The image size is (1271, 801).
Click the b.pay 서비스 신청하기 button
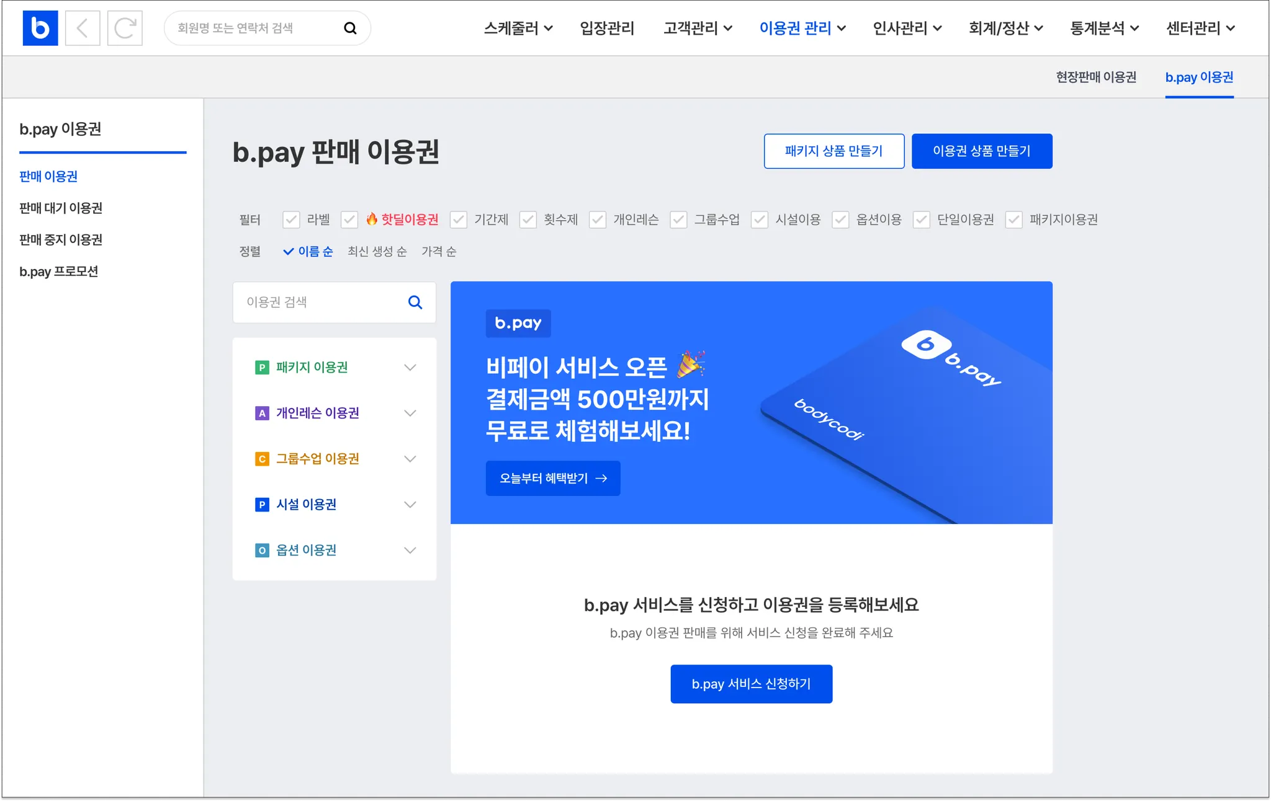point(751,684)
